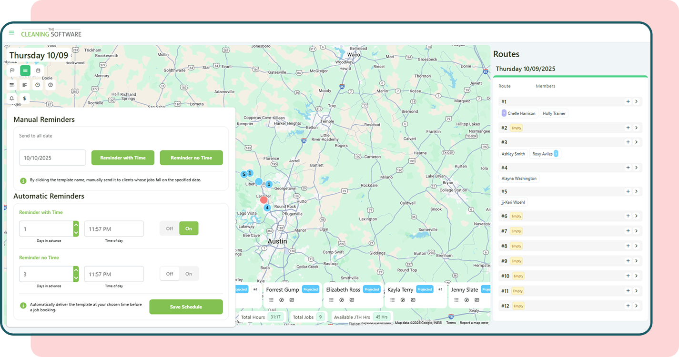Viewport: 679px width, 357px height.
Task: Click the Save Schedule button
Action: (x=186, y=307)
